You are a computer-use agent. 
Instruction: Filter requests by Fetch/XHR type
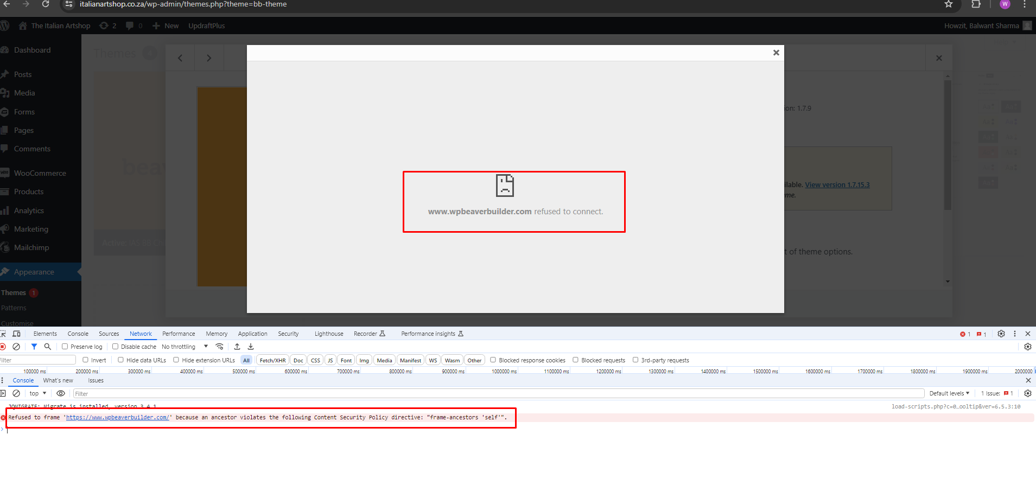click(x=272, y=360)
